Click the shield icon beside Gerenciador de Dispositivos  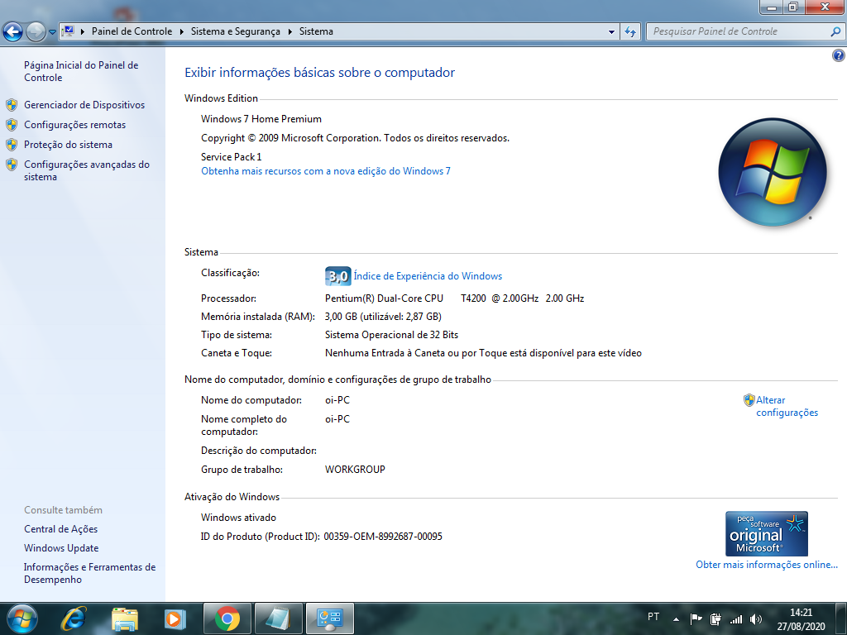click(x=12, y=105)
